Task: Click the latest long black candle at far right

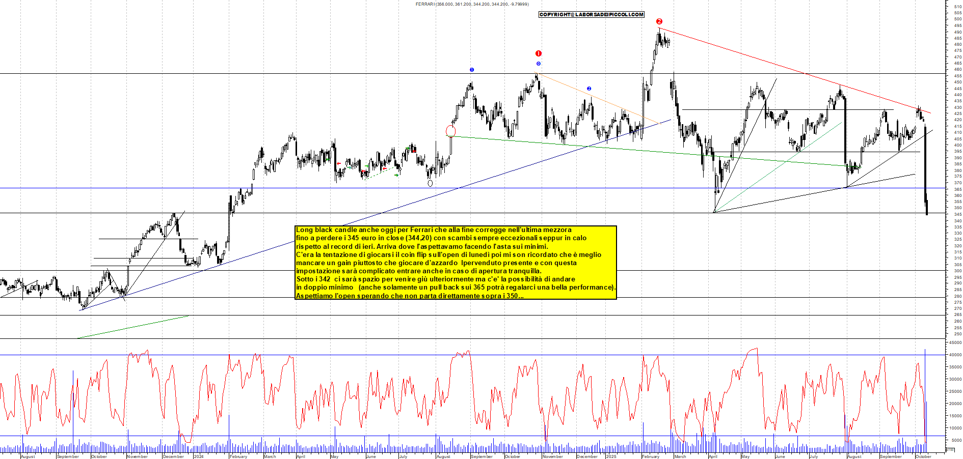Action: tap(926, 168)
